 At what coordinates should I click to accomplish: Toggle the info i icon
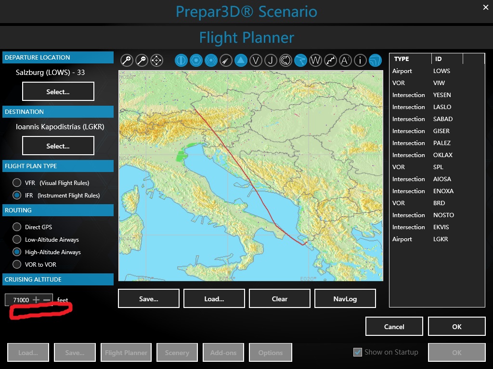click(360, 60)
